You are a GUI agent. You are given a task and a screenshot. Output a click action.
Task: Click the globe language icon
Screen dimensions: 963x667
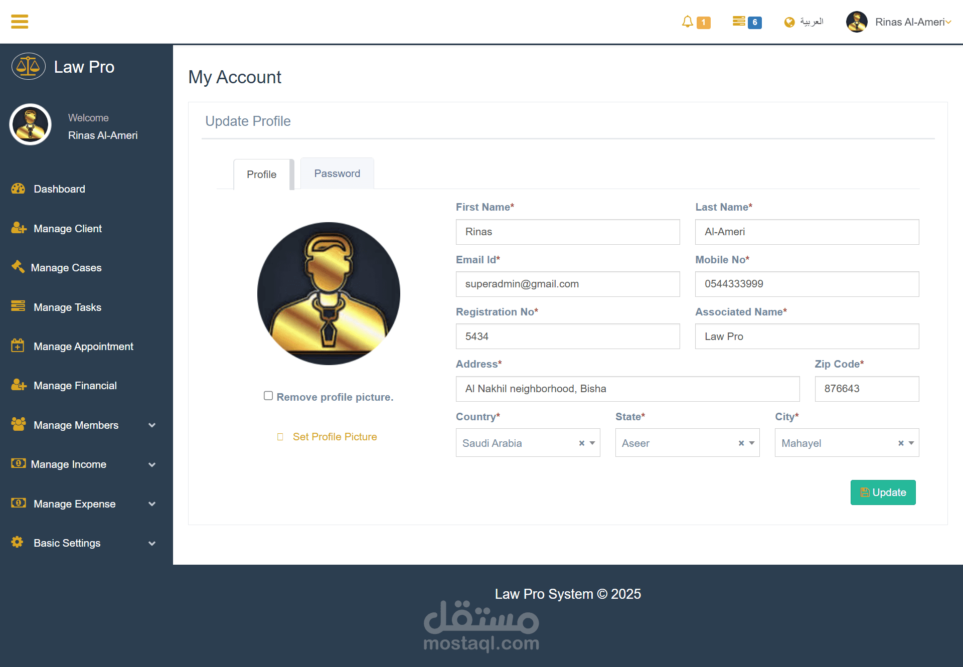(789, 22)
